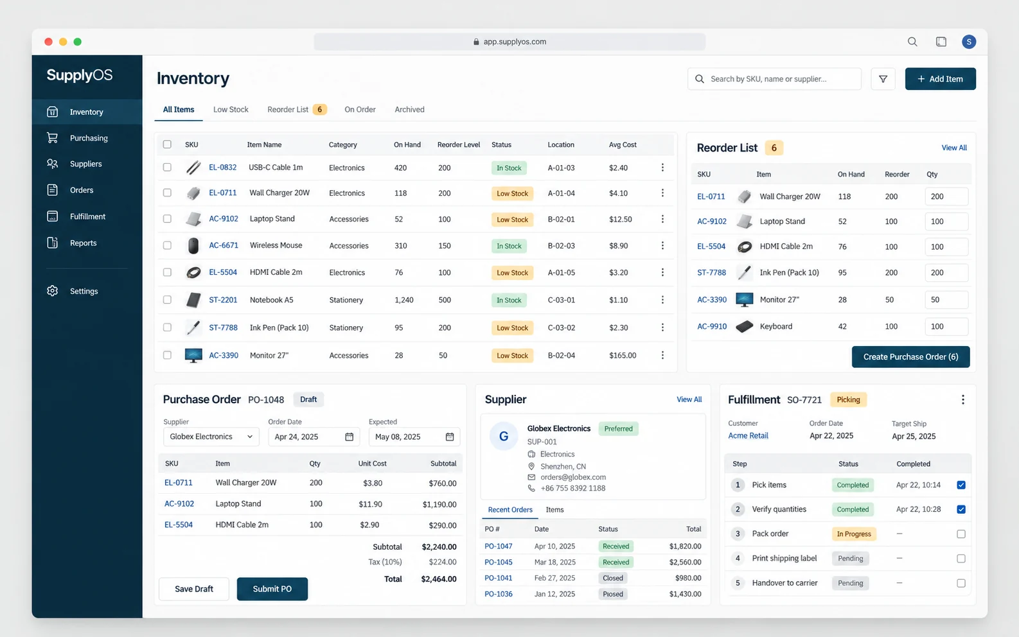Viewport: 1019px width, 637px height.
Task: Save the purchase order draft
Action: pos(194,589)
